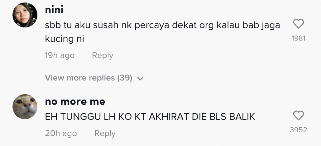Click the 20h ago timestamp
Image resolution: width=321 pixels, height=146 pixels.
pos(61,134)
